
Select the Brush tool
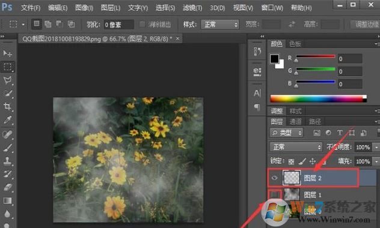click(x=7, y=148)
